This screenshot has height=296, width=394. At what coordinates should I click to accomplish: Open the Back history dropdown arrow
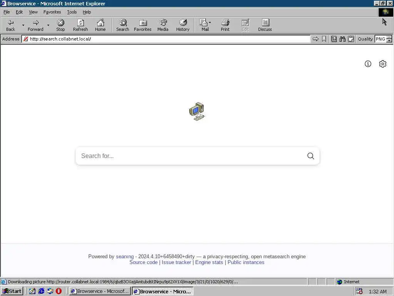tap(23, 25)
